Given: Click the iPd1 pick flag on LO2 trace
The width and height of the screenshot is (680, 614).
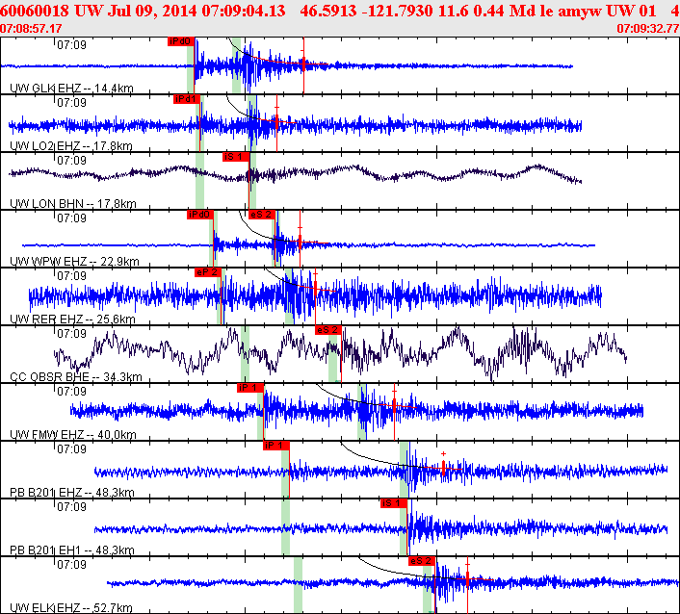Looking at the screenshot, I should [187, 99].
